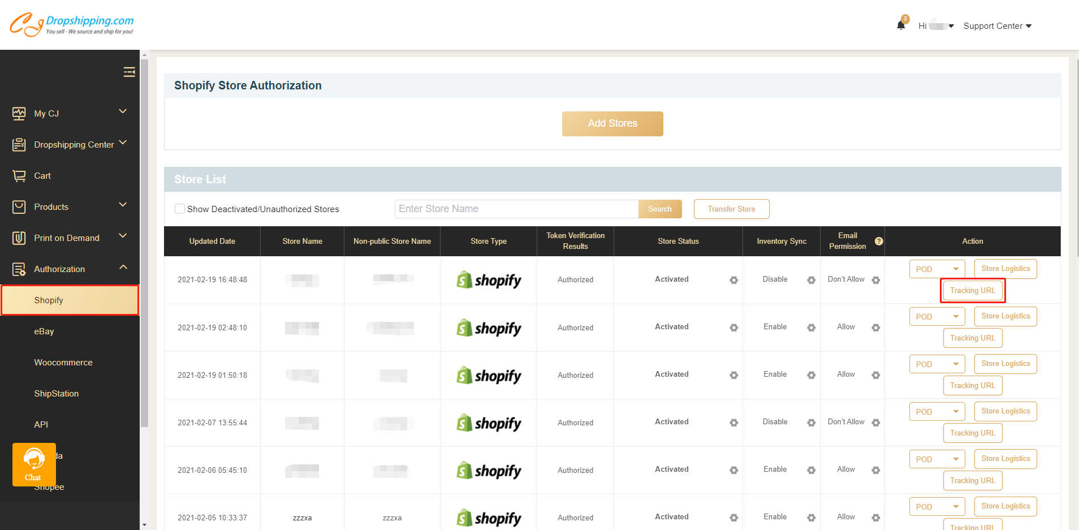Click the zzzxa store name cell
This screenshot has height=530, width=1079.
click(x=302, y=518)
